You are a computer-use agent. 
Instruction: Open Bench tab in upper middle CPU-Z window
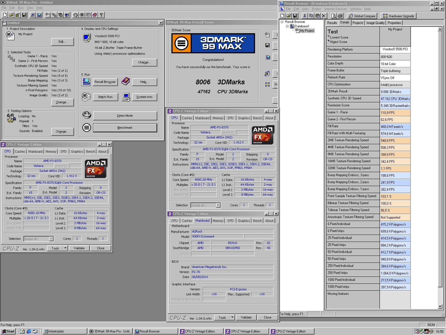257,118
